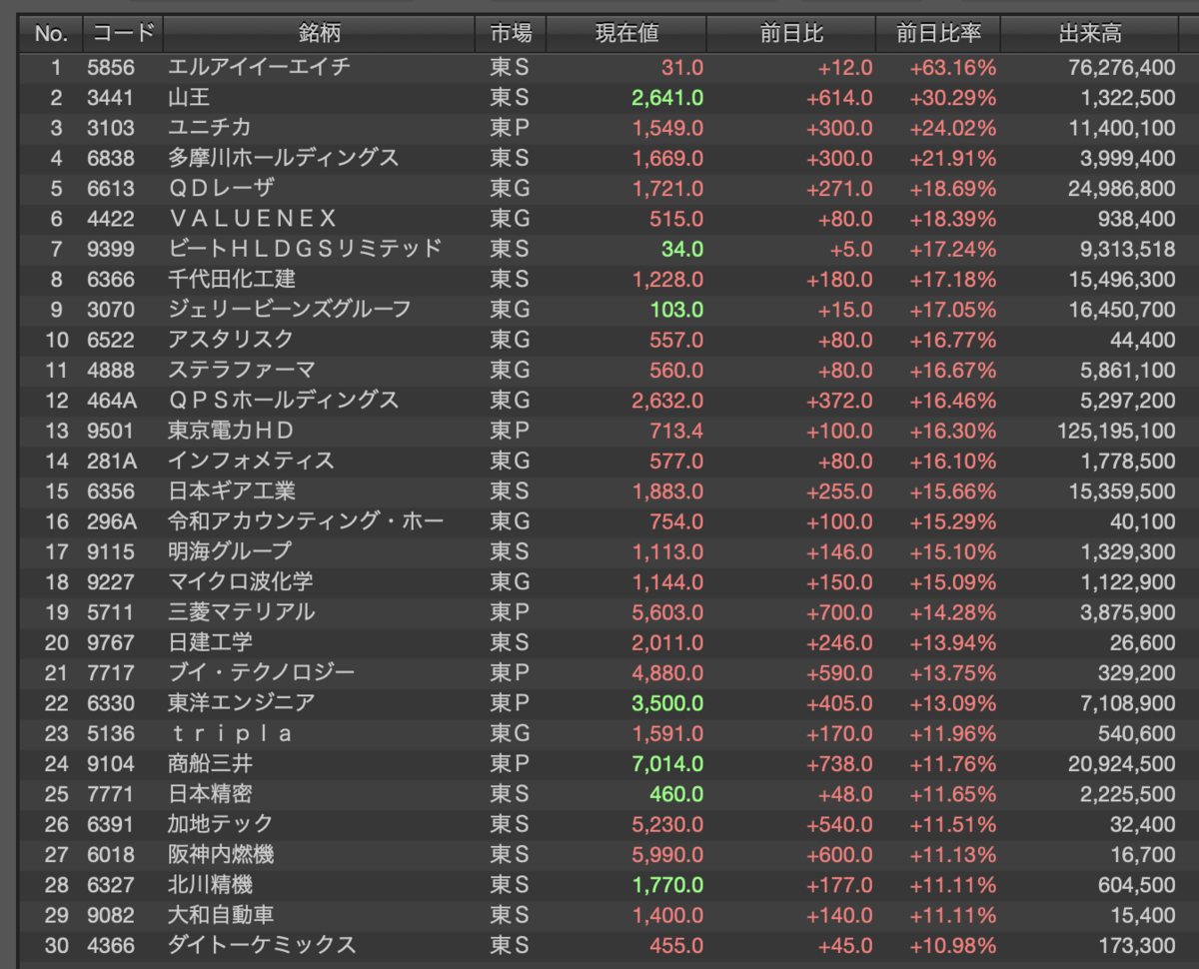Sort by the 銘柄 column header

click(319, 33)
